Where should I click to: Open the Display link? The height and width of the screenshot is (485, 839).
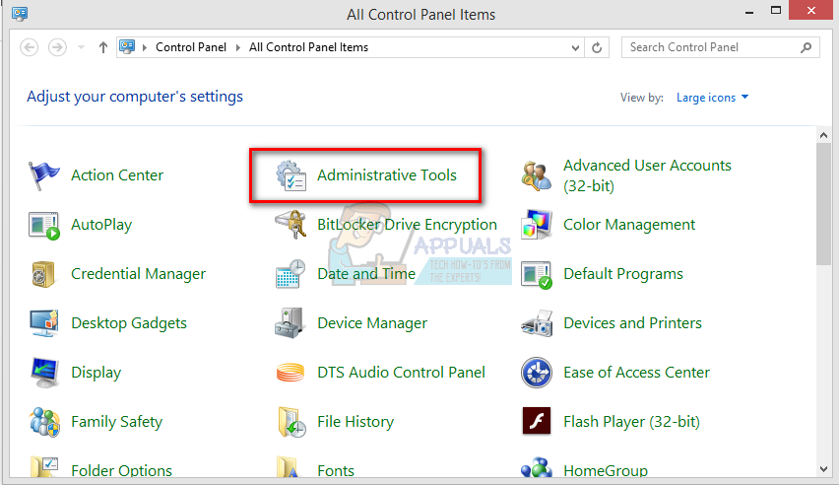pos(97,373)
